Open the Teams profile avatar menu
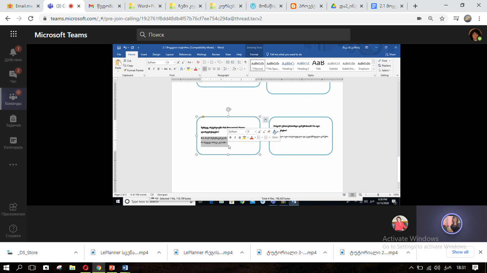The image size is (487, 273). [x=475, y=34]
